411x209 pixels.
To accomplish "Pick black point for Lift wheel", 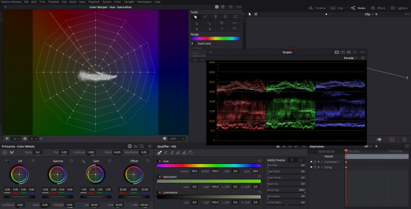I will pos(6,161).
